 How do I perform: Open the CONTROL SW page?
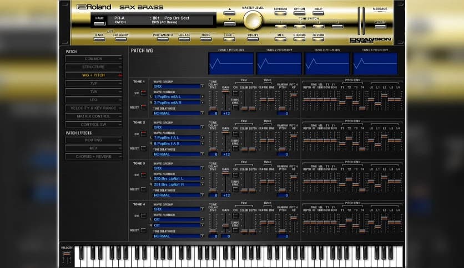(93, 125)
